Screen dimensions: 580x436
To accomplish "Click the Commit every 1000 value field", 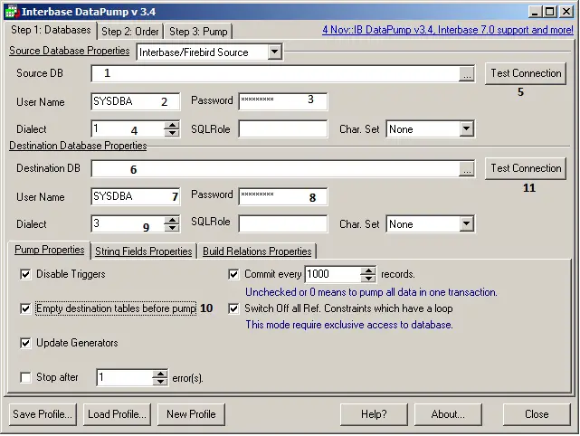I will [333, 274].
